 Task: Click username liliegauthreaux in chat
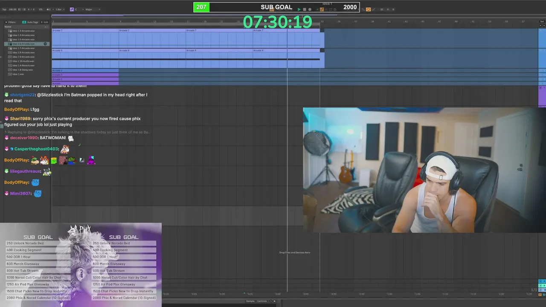coord(26,171)
